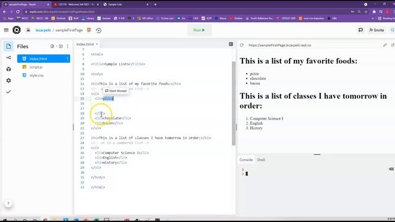This screenshot has width=395, height=222.
Task: Click the Replit logo
Action: [17, 30]
